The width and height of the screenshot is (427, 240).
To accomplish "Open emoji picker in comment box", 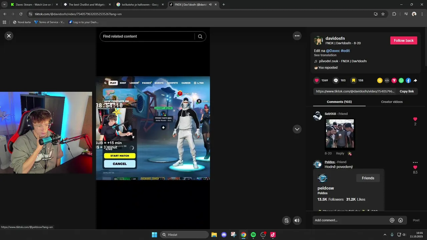I will point(400,220).
